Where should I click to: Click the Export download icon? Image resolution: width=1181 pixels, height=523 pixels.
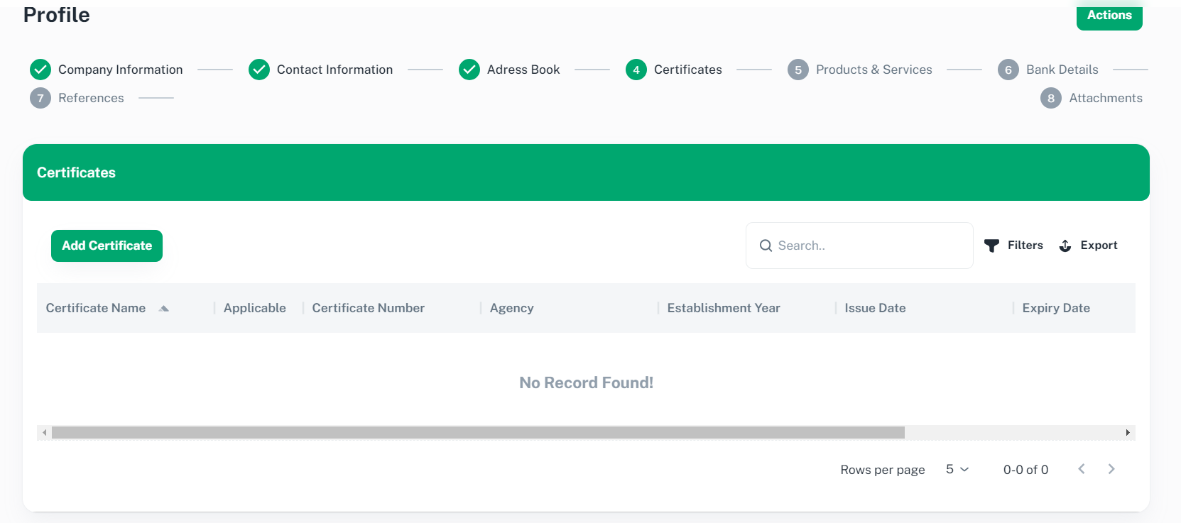[1065, 246]
